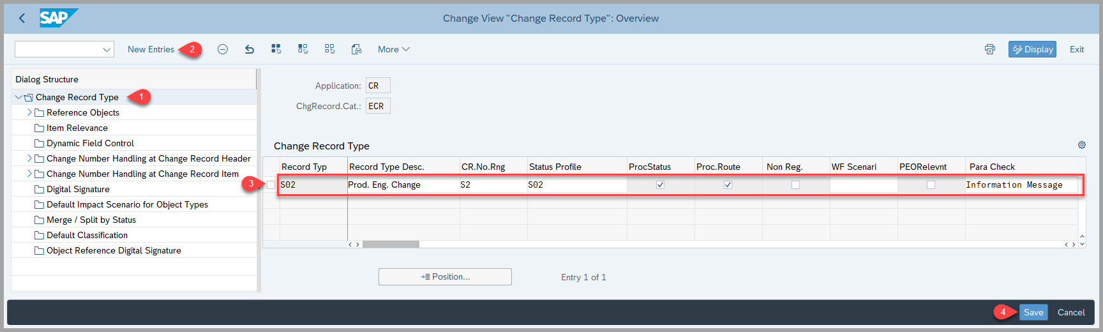Screen dimensions: 1103x332
Task: Collapse the Change Record Type node
Action: (19, 97)
